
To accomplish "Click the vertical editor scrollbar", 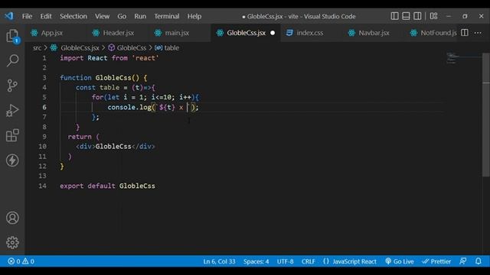I will [x=485, y=115].
